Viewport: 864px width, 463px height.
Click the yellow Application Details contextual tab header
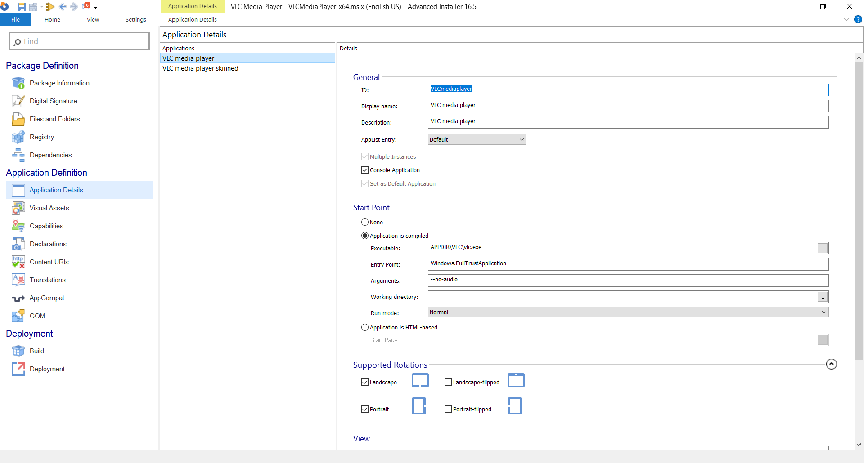193,6
